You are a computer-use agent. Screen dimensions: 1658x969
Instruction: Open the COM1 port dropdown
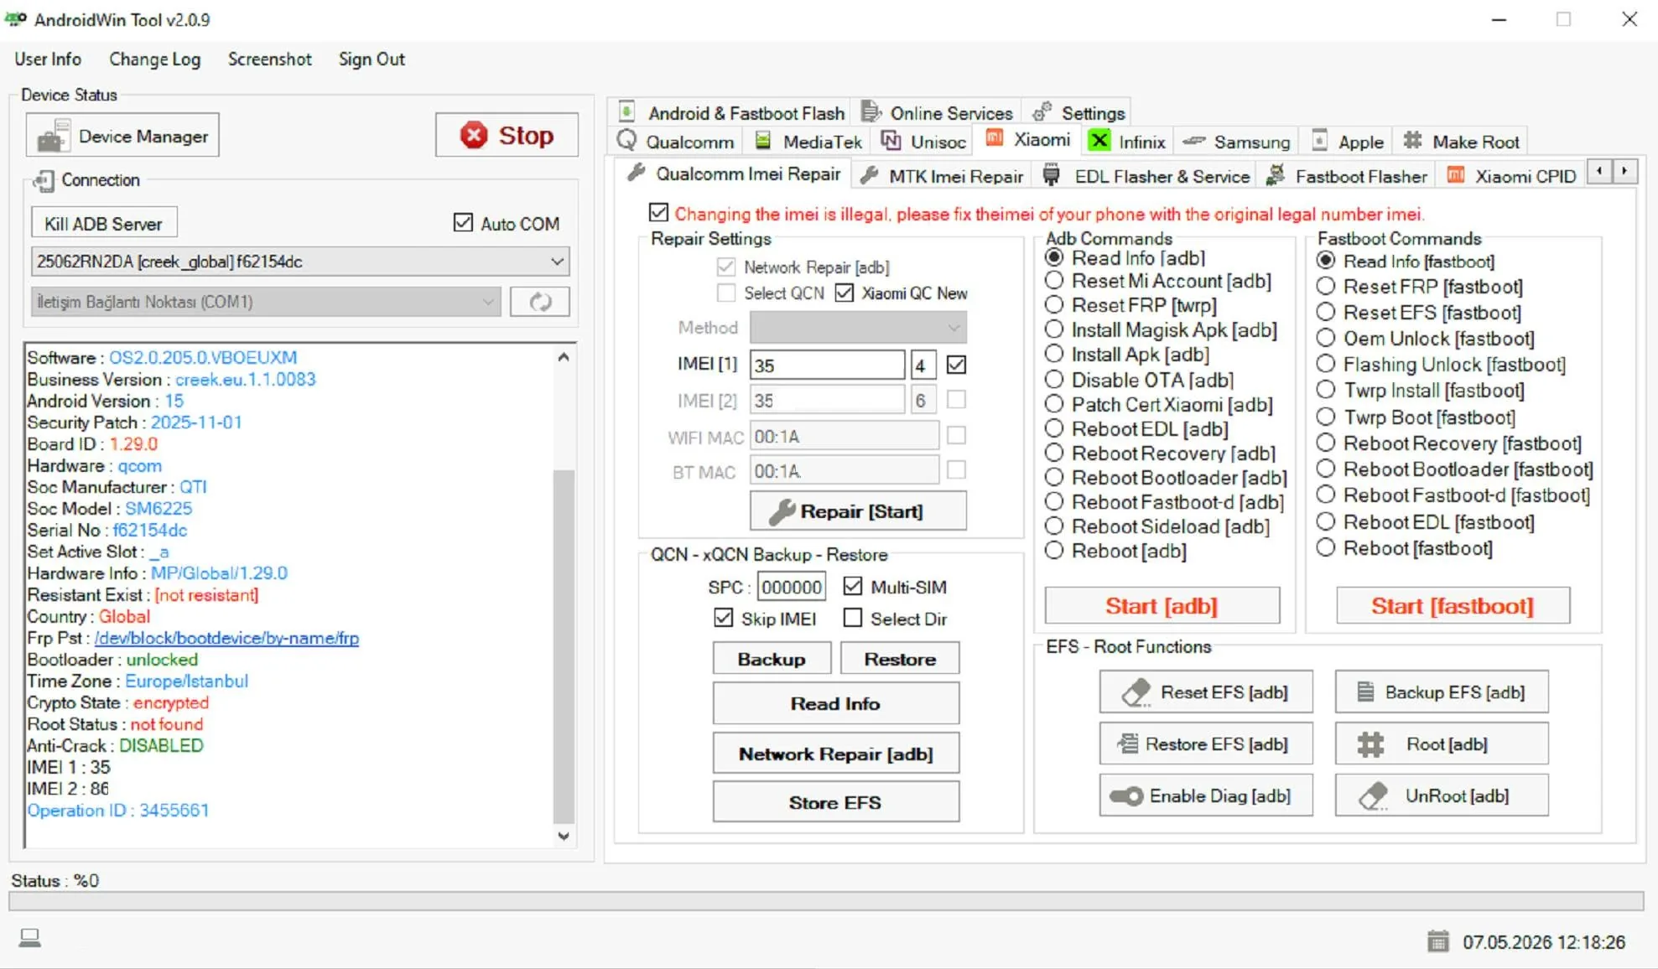[266, 302]
